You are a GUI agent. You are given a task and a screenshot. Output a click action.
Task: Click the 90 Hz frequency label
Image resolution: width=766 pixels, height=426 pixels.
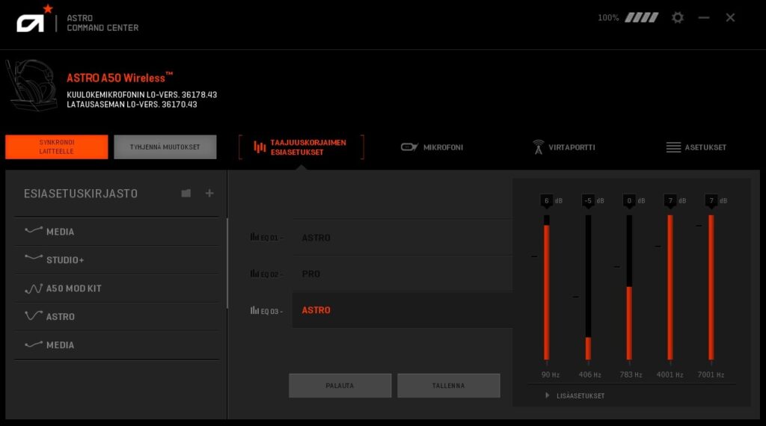point(550,374)
